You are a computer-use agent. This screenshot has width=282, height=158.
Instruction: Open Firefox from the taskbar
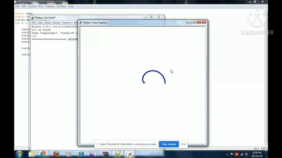click(x=56, y=154)
